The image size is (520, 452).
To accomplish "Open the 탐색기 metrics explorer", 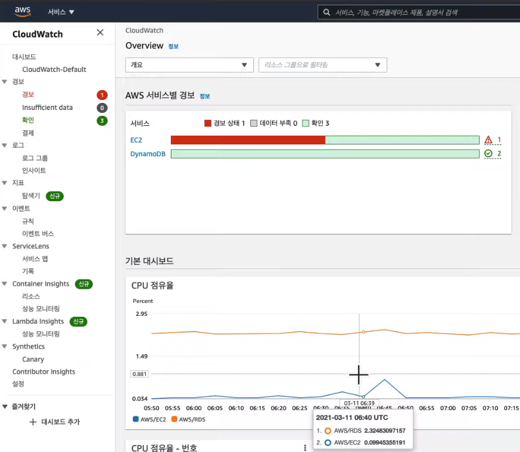I will 31,196.
